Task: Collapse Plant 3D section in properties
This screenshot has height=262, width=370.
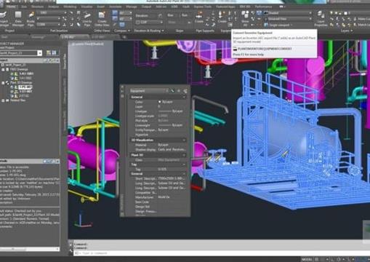Action: pos(184,155)
